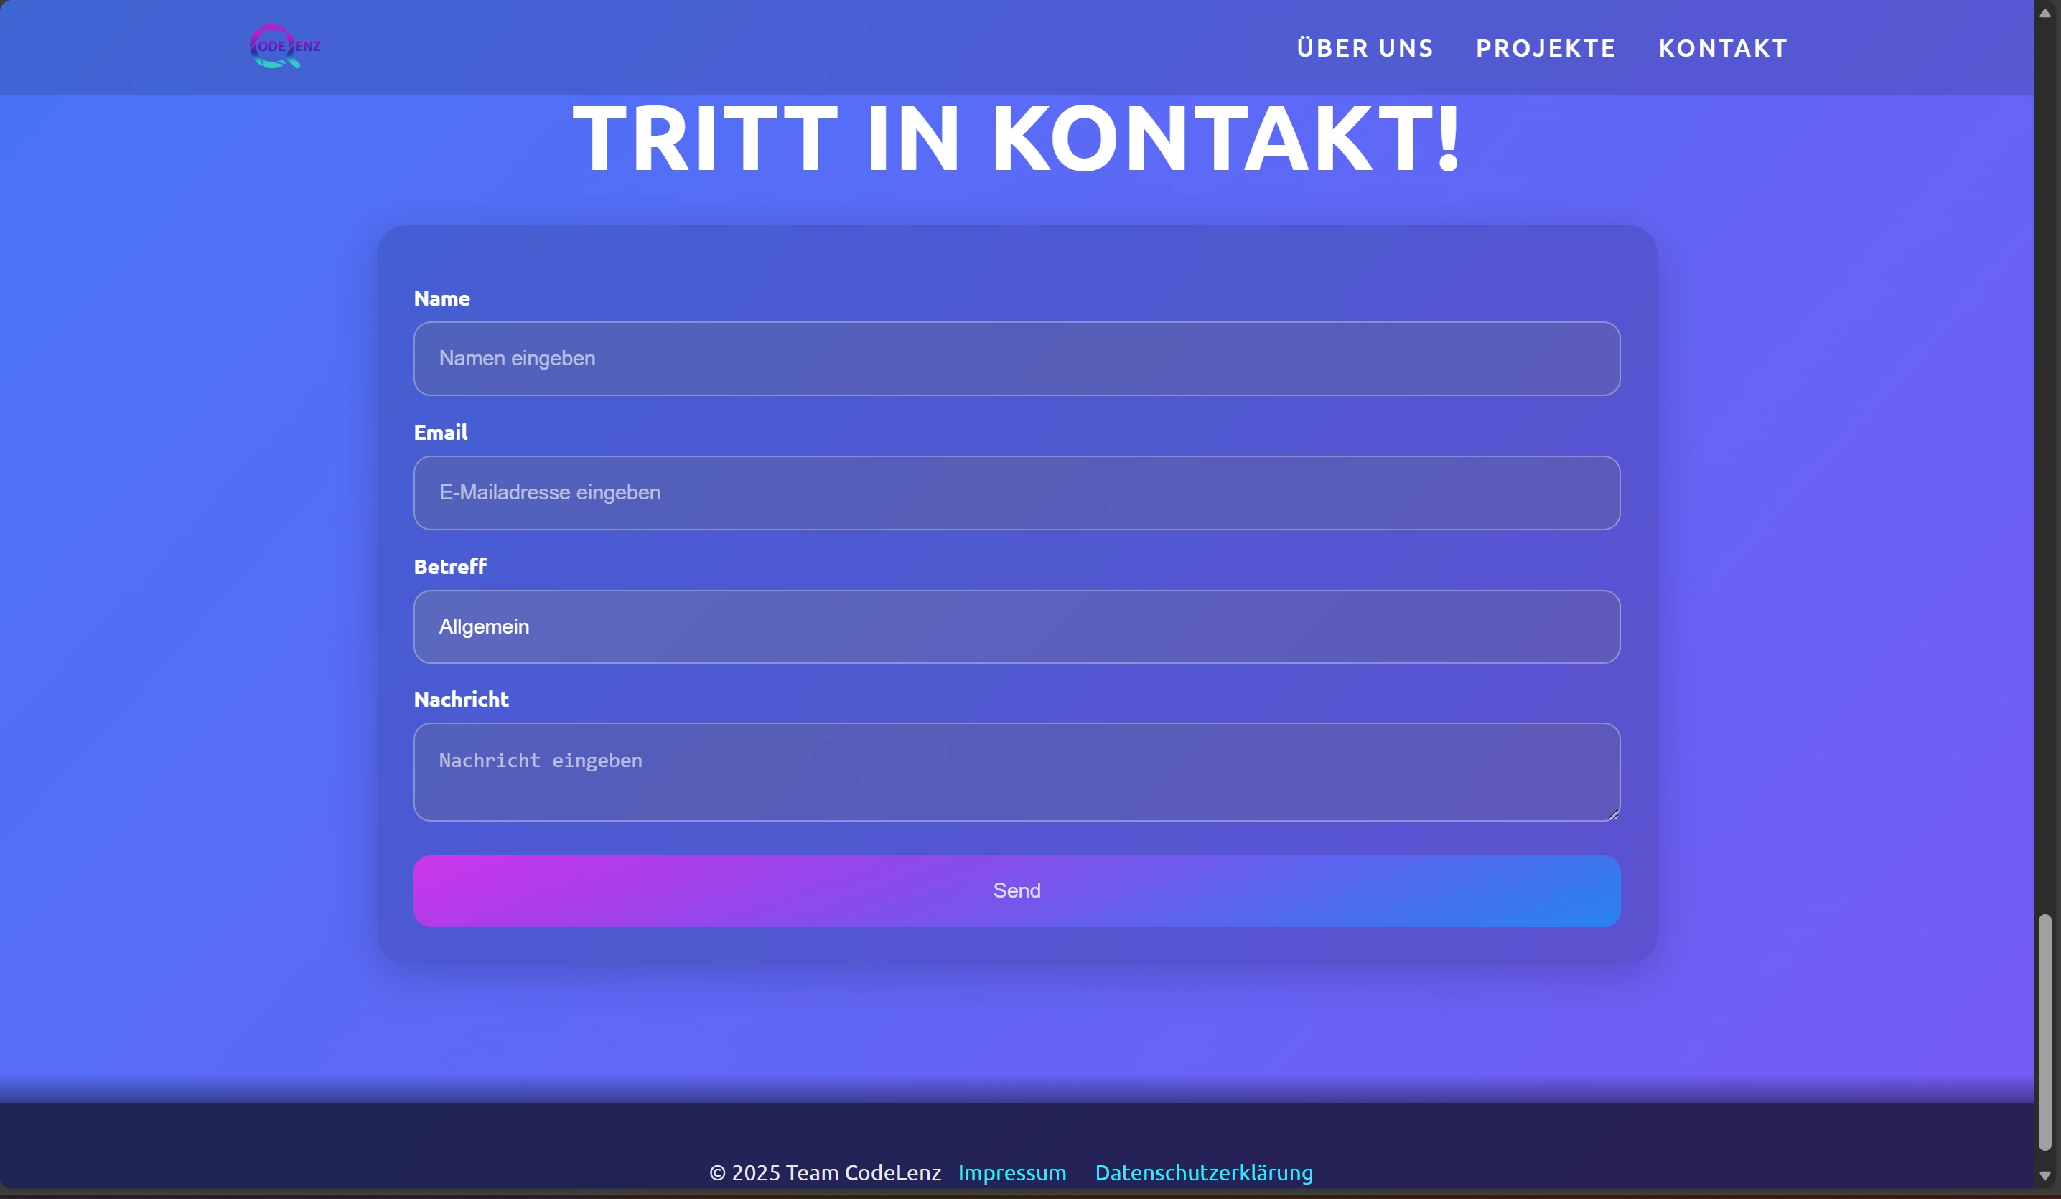Click the Email field label
The image size is (2061, 1199).
[440, 433]
